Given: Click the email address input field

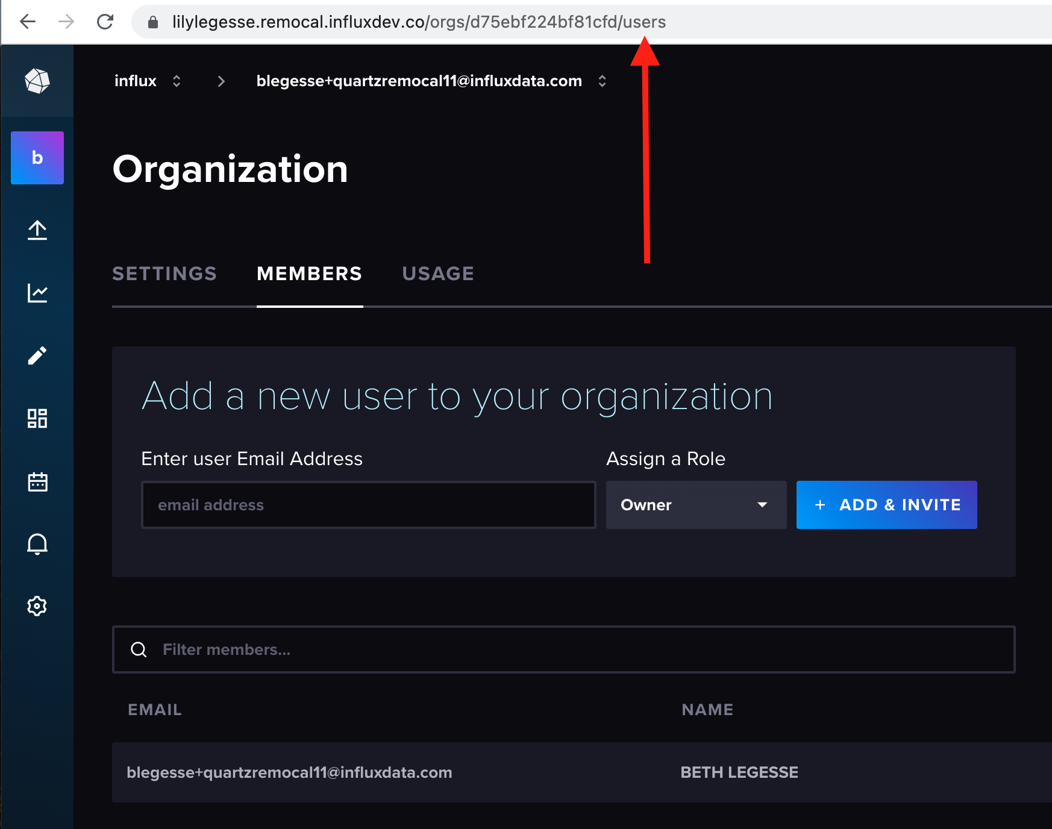Looking at the screenshot, I should point(368,505).
